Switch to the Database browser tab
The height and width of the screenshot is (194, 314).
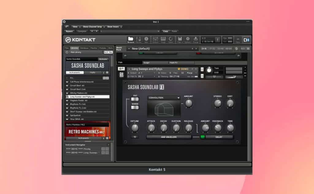coord(84,48)
